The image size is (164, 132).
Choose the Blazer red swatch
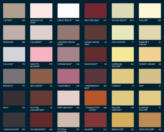click(x=95, y=120)
